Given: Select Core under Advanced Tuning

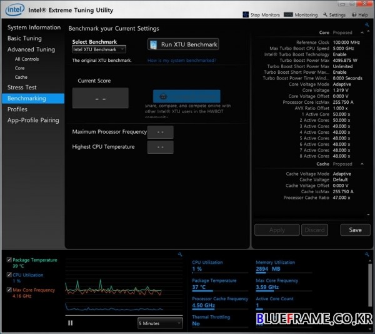Looking at the screenshot, I should click(x=19, y=68).
